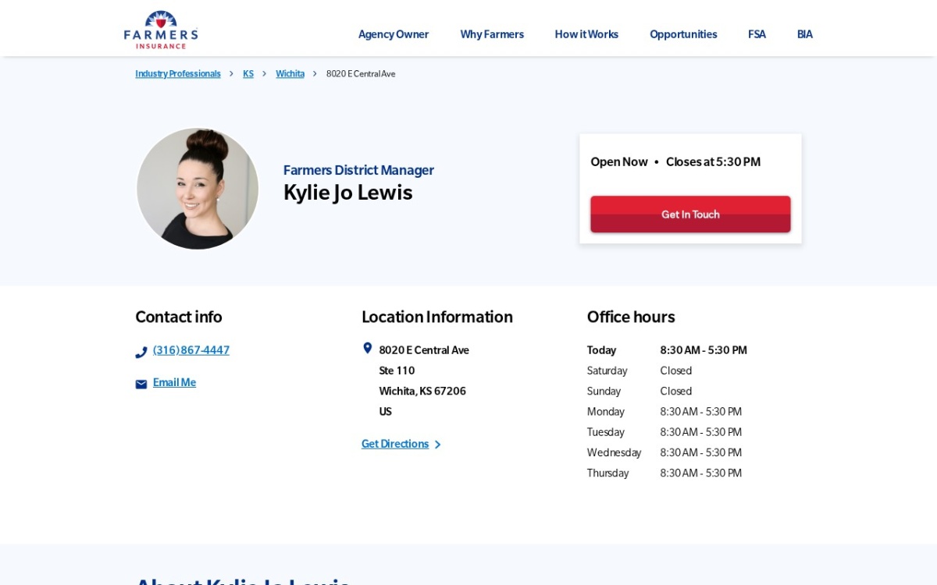The image size is (937, 585).
Task: Click the Tuesday row label
Action: [x=606, y=432]
